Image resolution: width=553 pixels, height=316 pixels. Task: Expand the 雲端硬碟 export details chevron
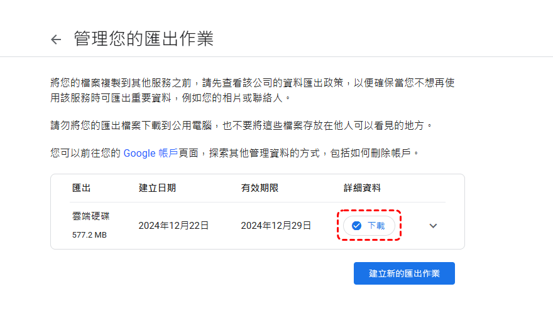point(433,226)
